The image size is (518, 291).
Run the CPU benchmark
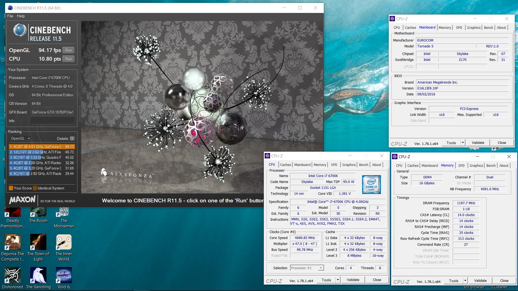pyautogui.click(x=69, y=59)
